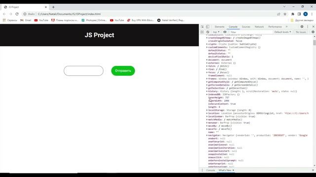
Task: Close the What's New tab
Action: pos(234,170)
